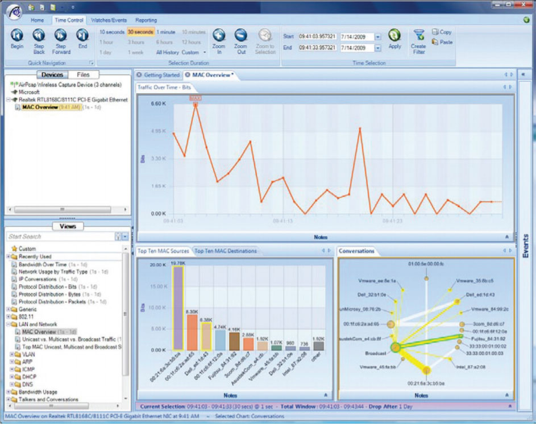
Task: Apply the time selection
Action: click(x=394, y=36)
